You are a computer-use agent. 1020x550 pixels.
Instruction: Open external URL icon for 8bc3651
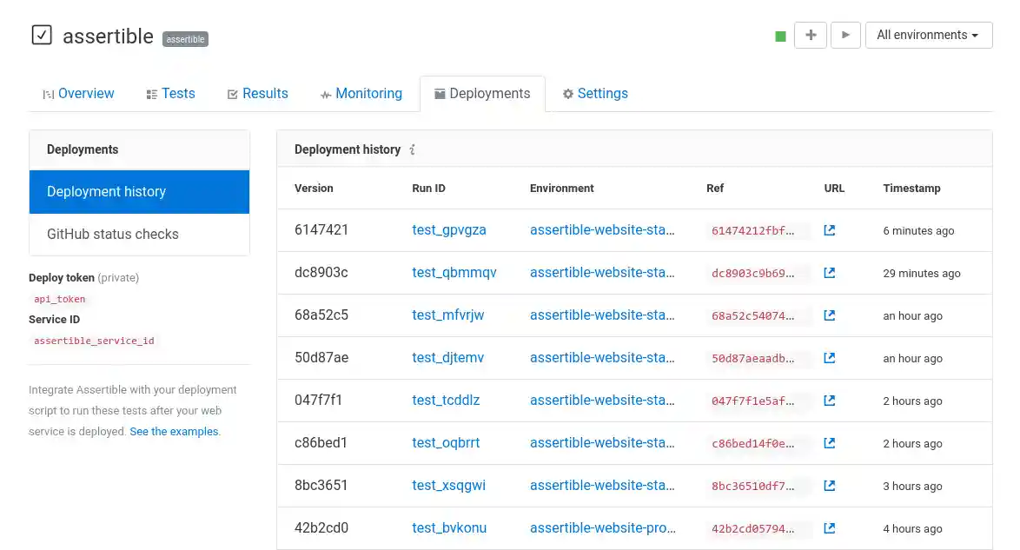click(x=830, y=486)
